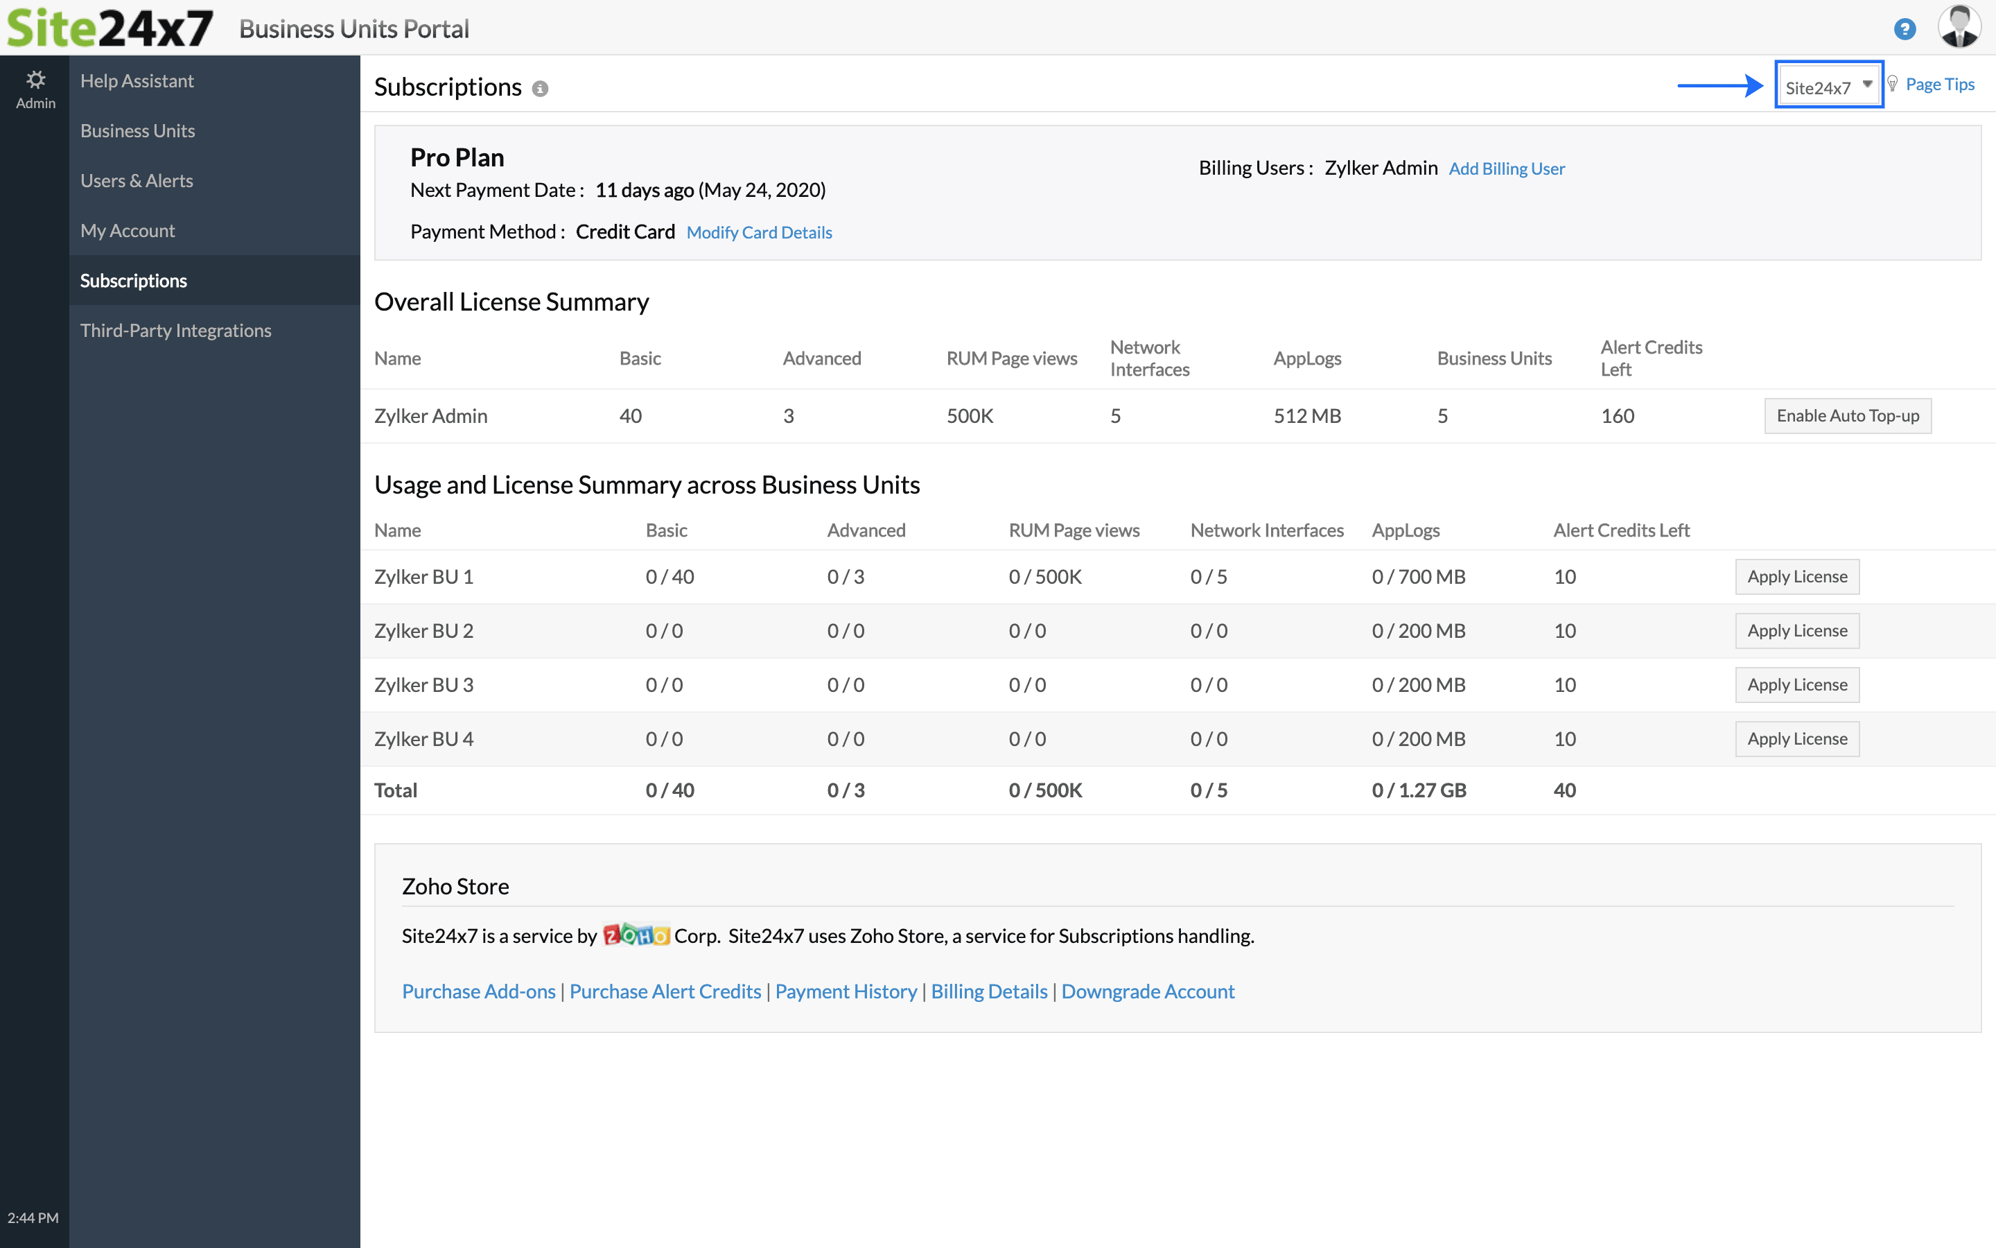This screenshot has width=1996, height=1248.
Task: Open Purchase Alert Credits link
Action: (x=665, y=991)
